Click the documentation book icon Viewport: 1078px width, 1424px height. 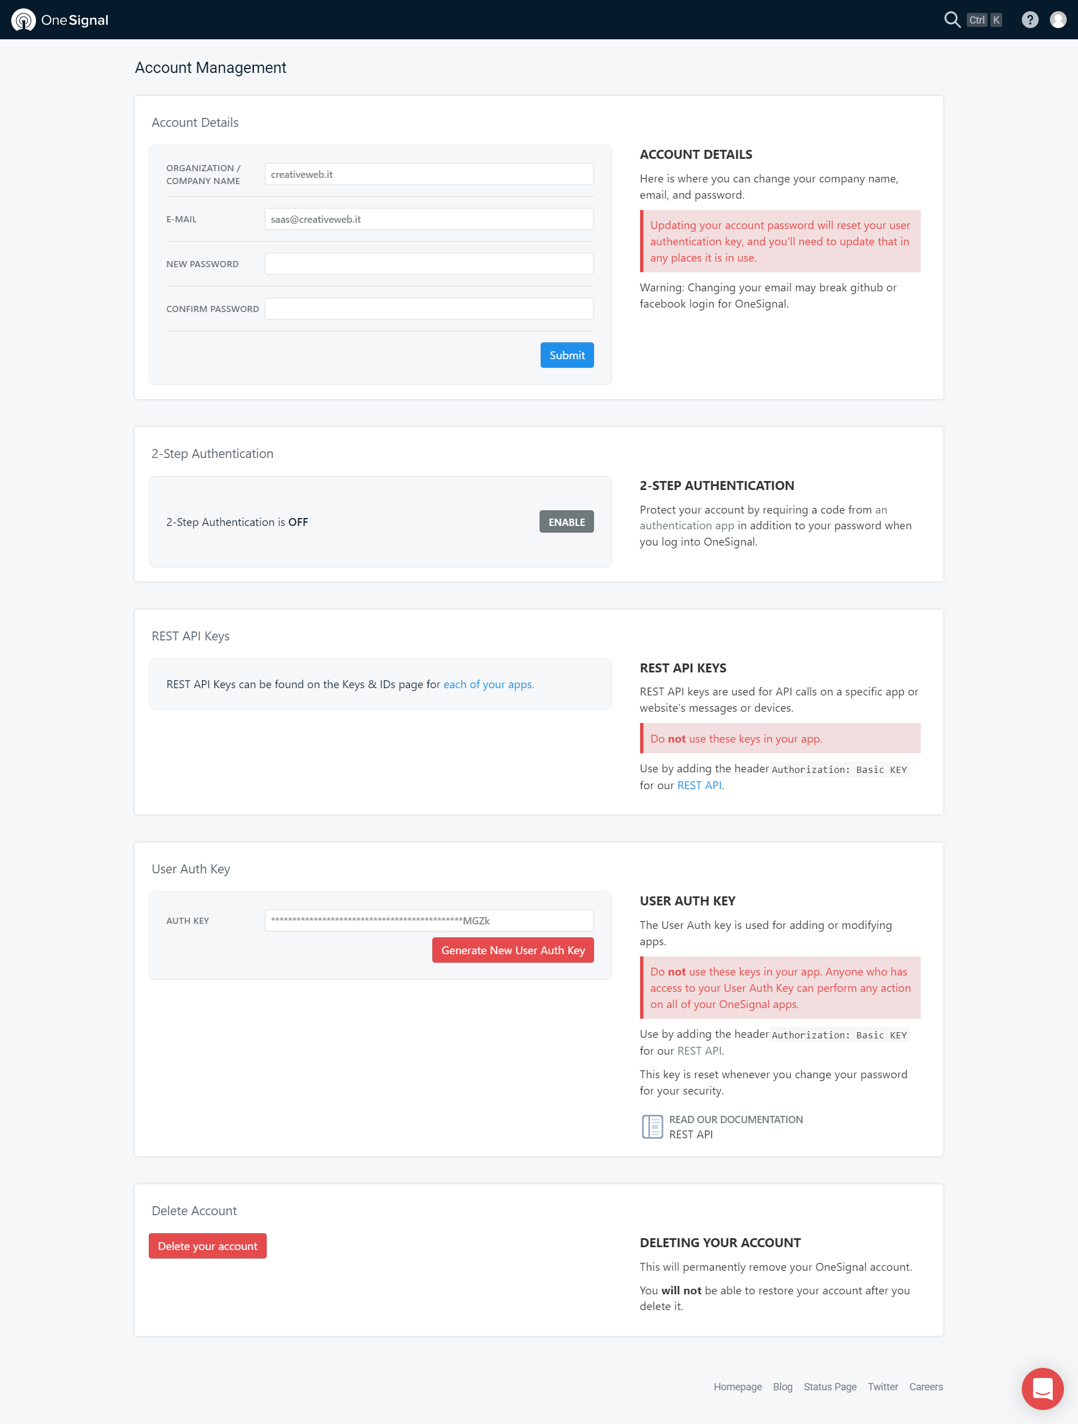(x=651, y=1125)
